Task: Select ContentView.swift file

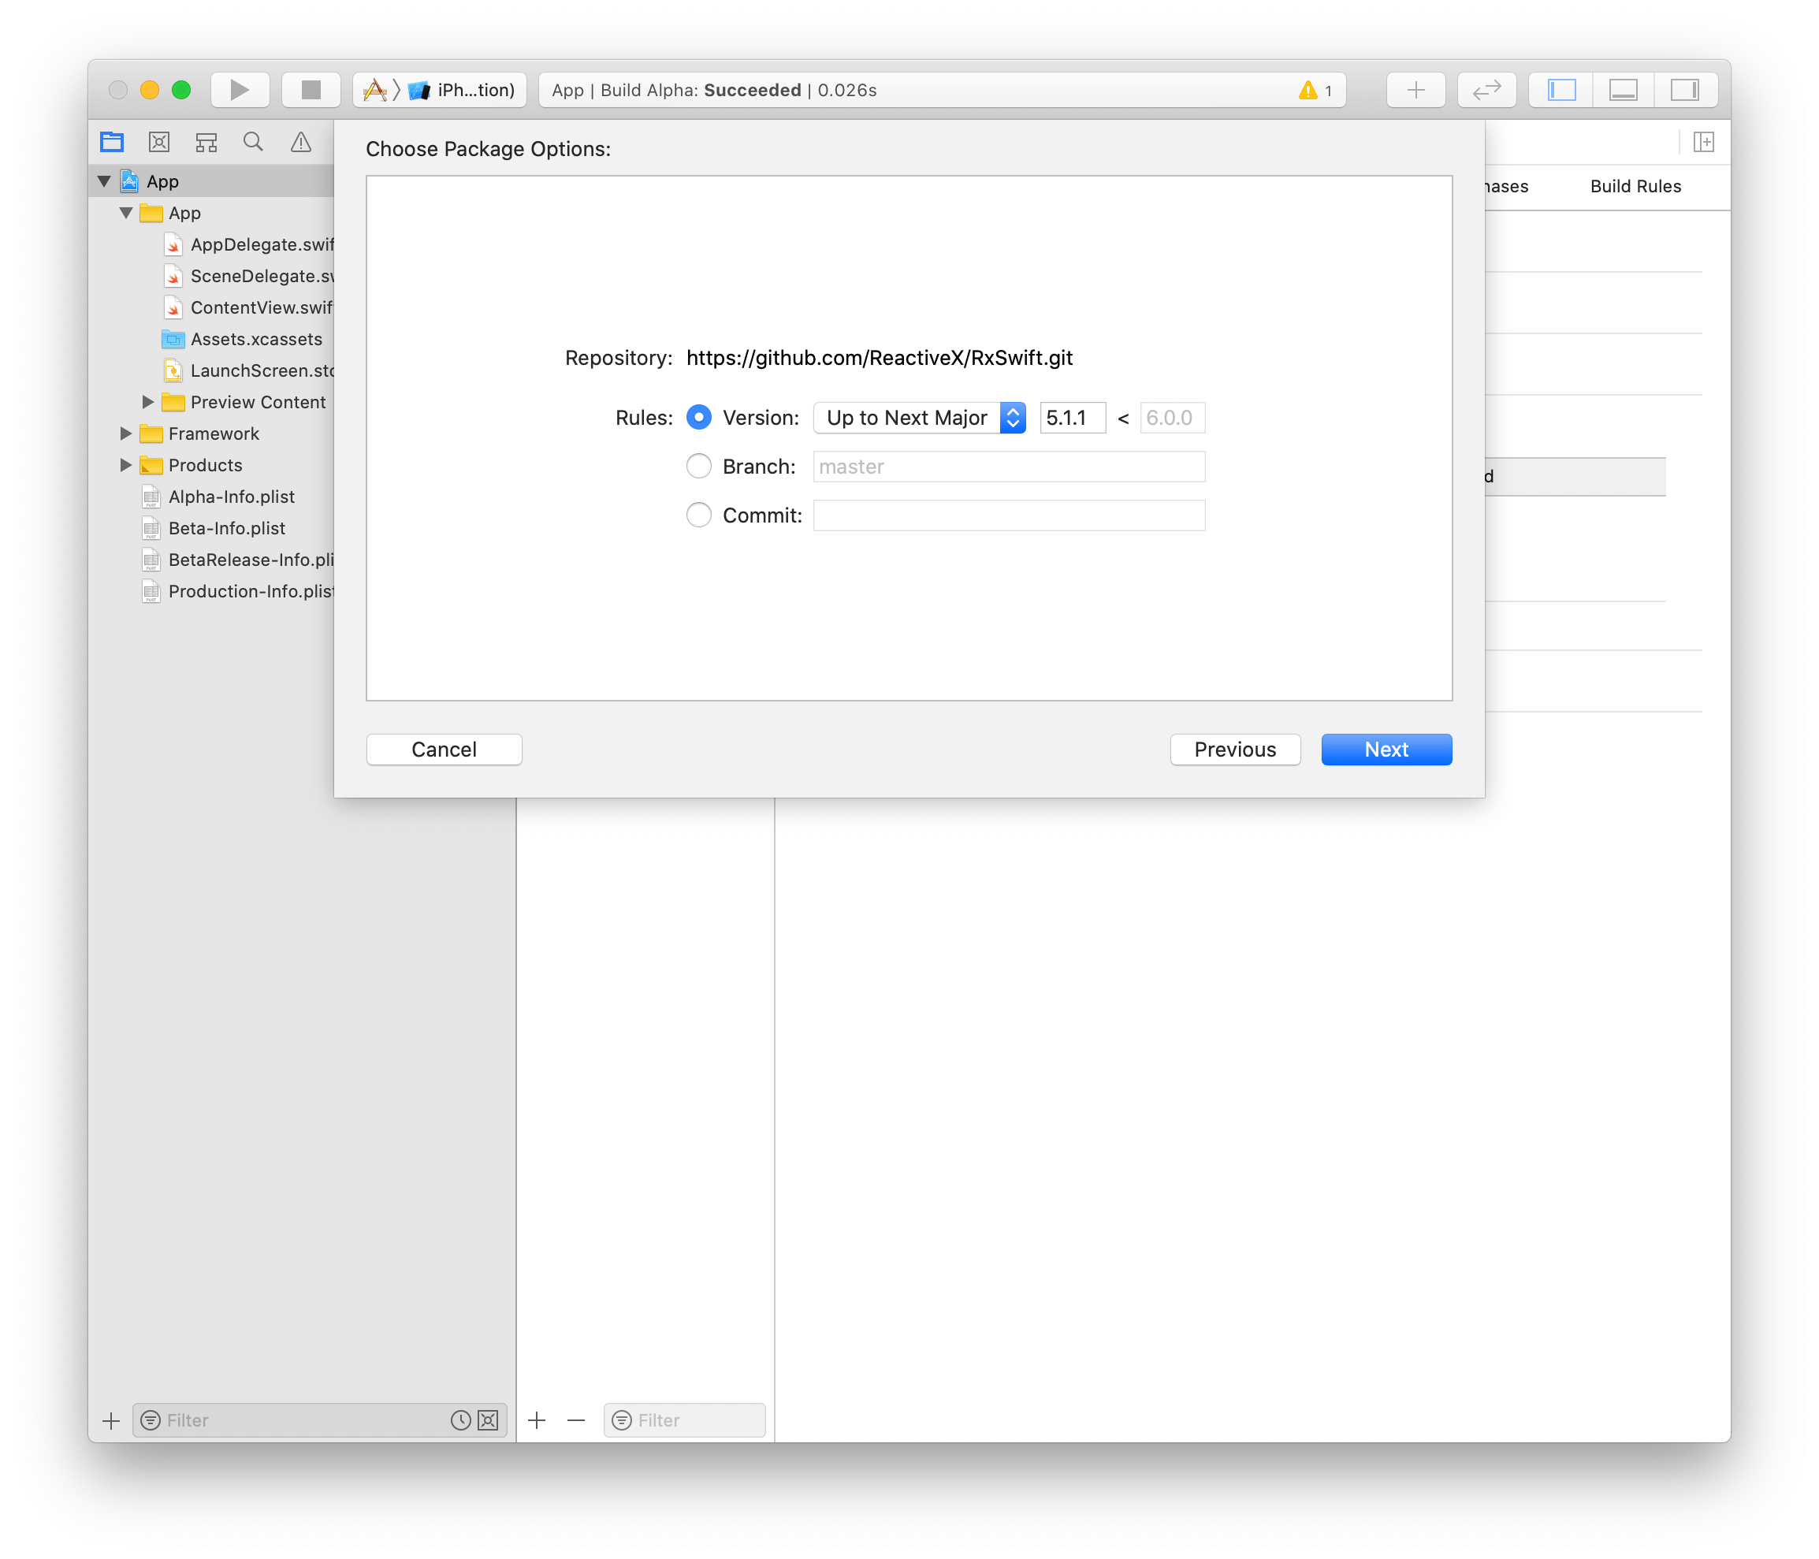Action: click(249, 308)
